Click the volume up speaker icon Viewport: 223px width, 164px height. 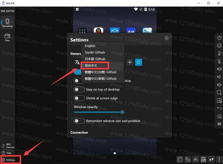(x=219, y=69)
